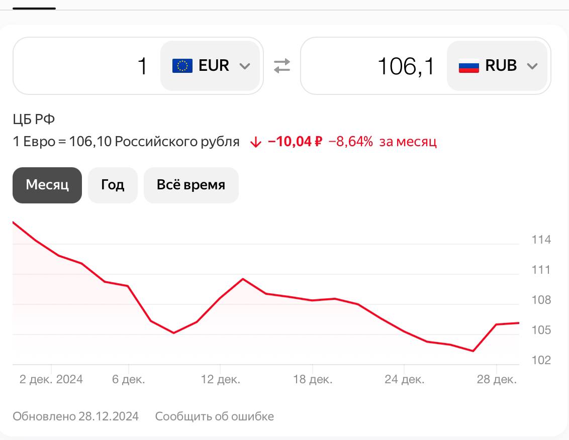The width and height of the screenshot is (569, 440).
Task: Click the −10,04 ₽ monthly change value
Action: point(295,142)
